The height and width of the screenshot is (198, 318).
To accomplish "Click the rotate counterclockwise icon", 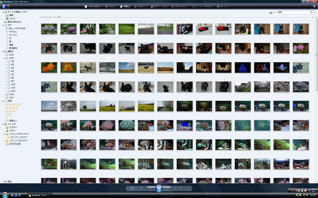I will [x=175, y=188].
